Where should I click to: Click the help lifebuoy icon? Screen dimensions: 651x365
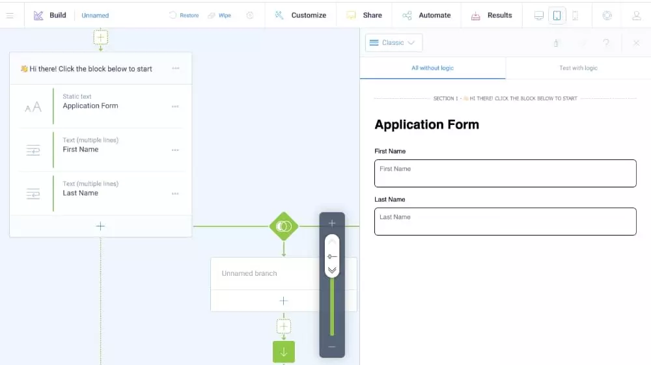[x=607, y=16]
